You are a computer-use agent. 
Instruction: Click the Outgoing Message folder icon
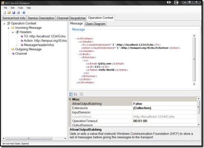tap(13, 49)
